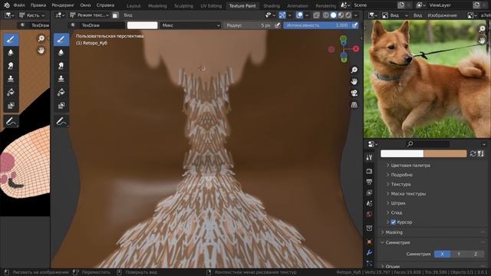Switch to solid viewport shading
The height and width of the screenshot is (276, 491).
point(333,15)
